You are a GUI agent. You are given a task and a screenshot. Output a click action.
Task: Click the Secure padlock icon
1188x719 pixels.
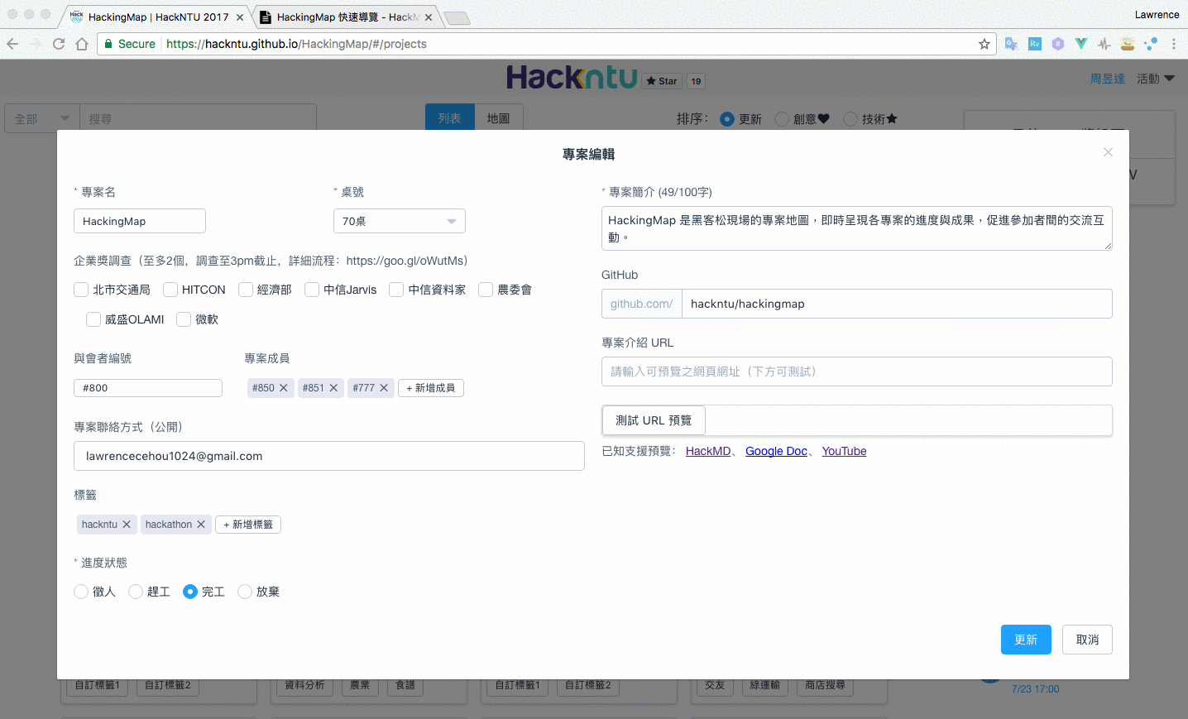coord(108,44)
